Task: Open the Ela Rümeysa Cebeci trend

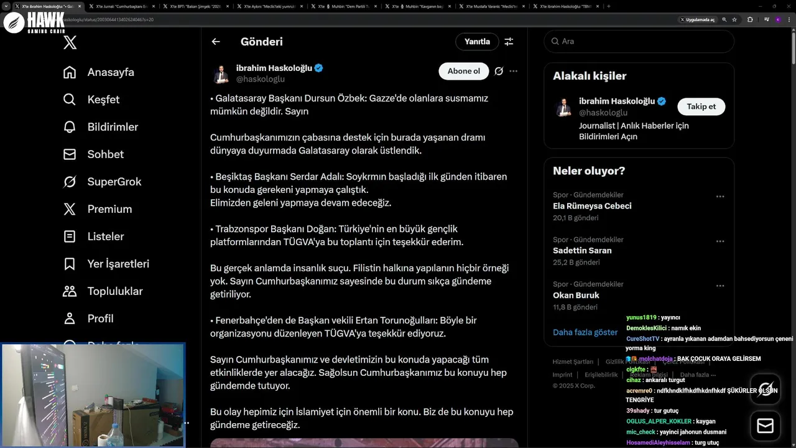Action: pos(592,206)
